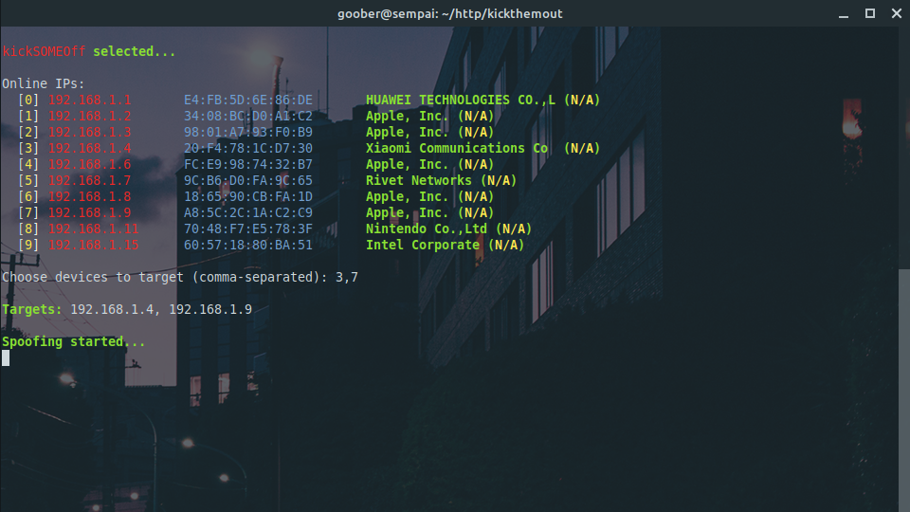Click target 192.168.1.4 on the Targets line
Viewport: 910px width, 512px height.
pyautogui.click(x=112, y=309)
